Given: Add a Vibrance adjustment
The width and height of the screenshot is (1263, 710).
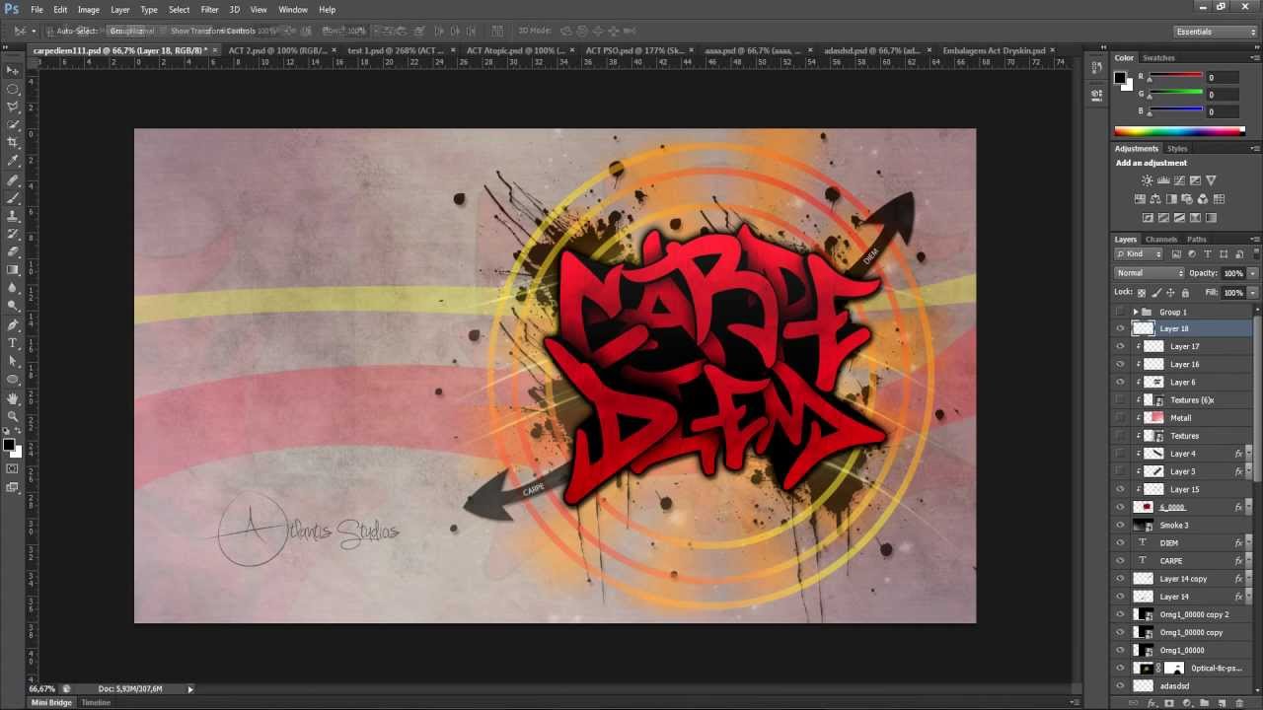Looking at the screenshot, I should click(x=1212, y=180).
